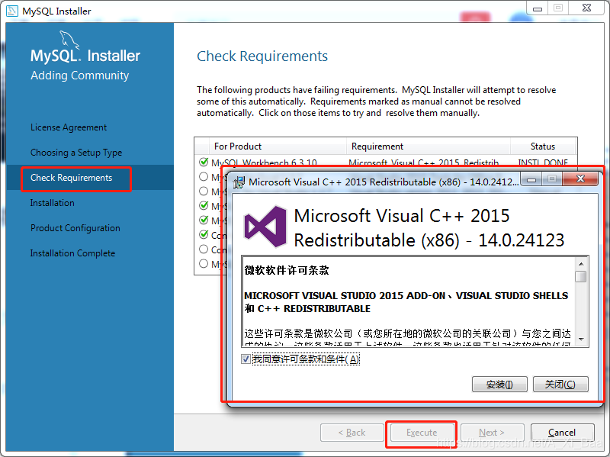The height and width of the screenshot is (457, 610).
Task: Select Installation Complete step in sidebar
Action: [x=72, y=253]
